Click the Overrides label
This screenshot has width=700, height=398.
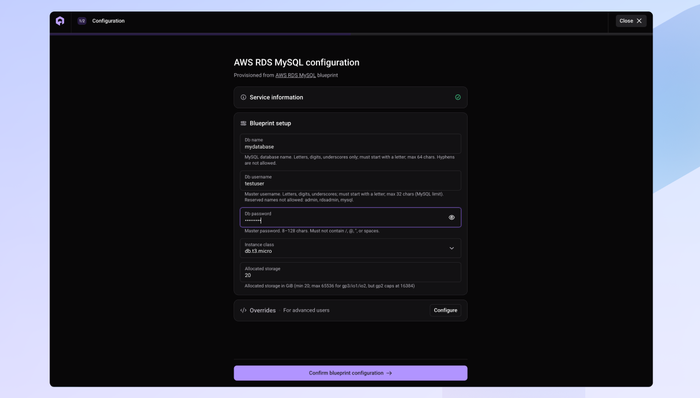[262, 310]
